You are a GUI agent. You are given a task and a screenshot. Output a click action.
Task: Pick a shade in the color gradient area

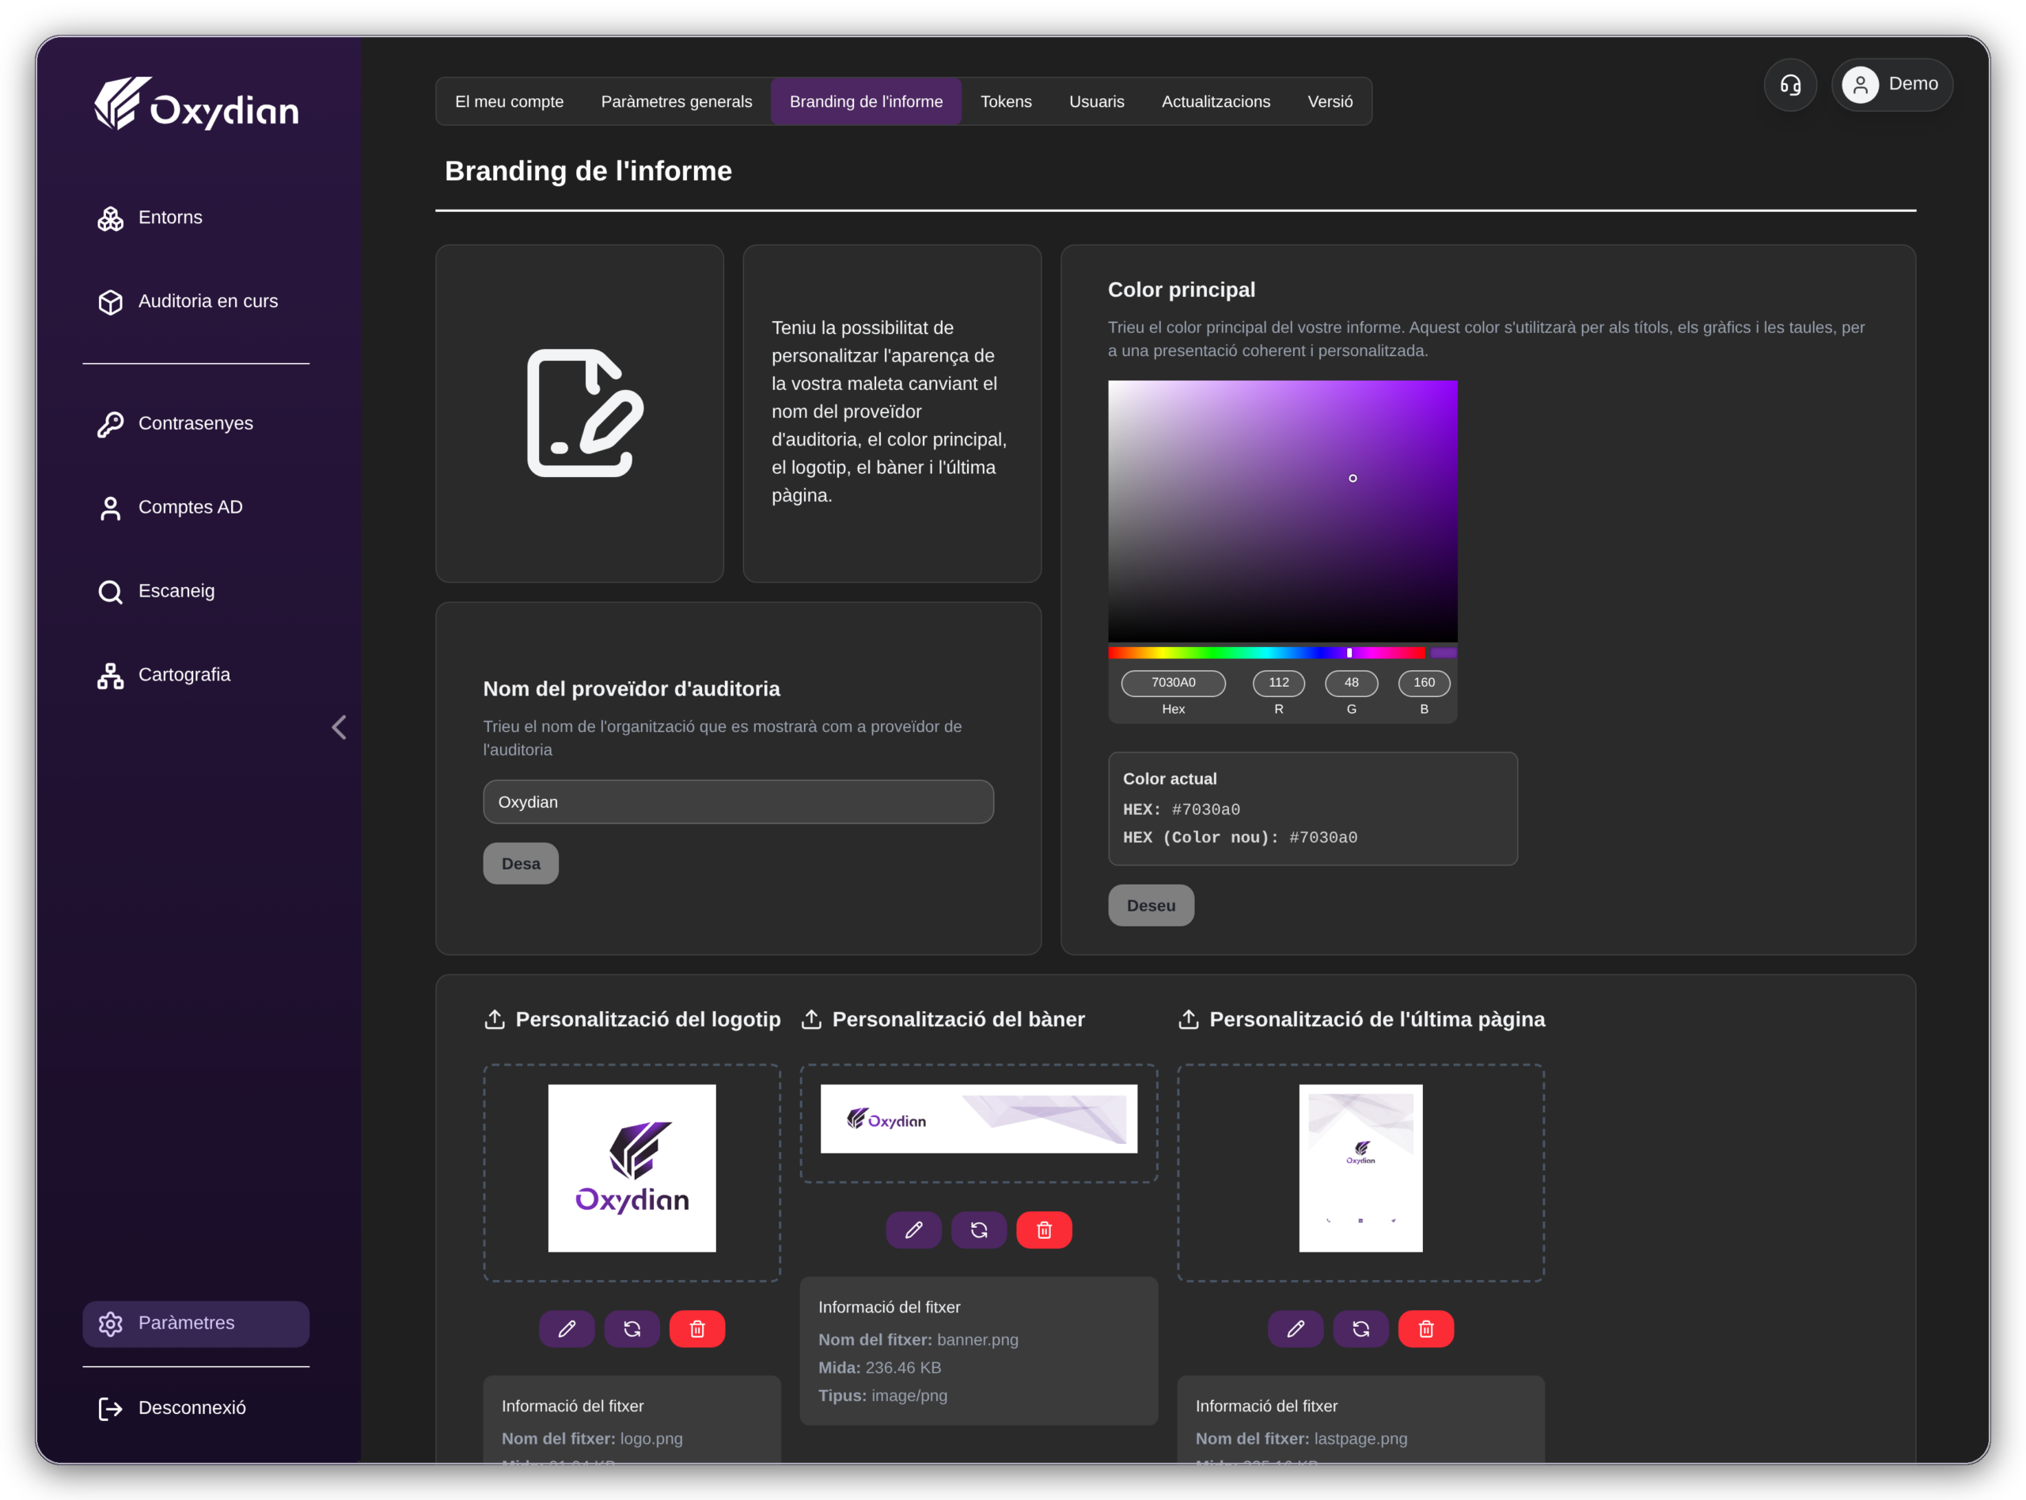[x=1282, y=511]
